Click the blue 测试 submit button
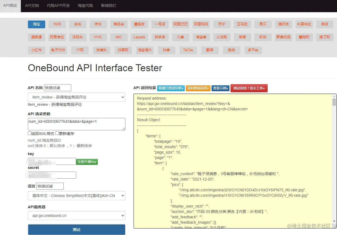The image size is (337, 235). 77,230
